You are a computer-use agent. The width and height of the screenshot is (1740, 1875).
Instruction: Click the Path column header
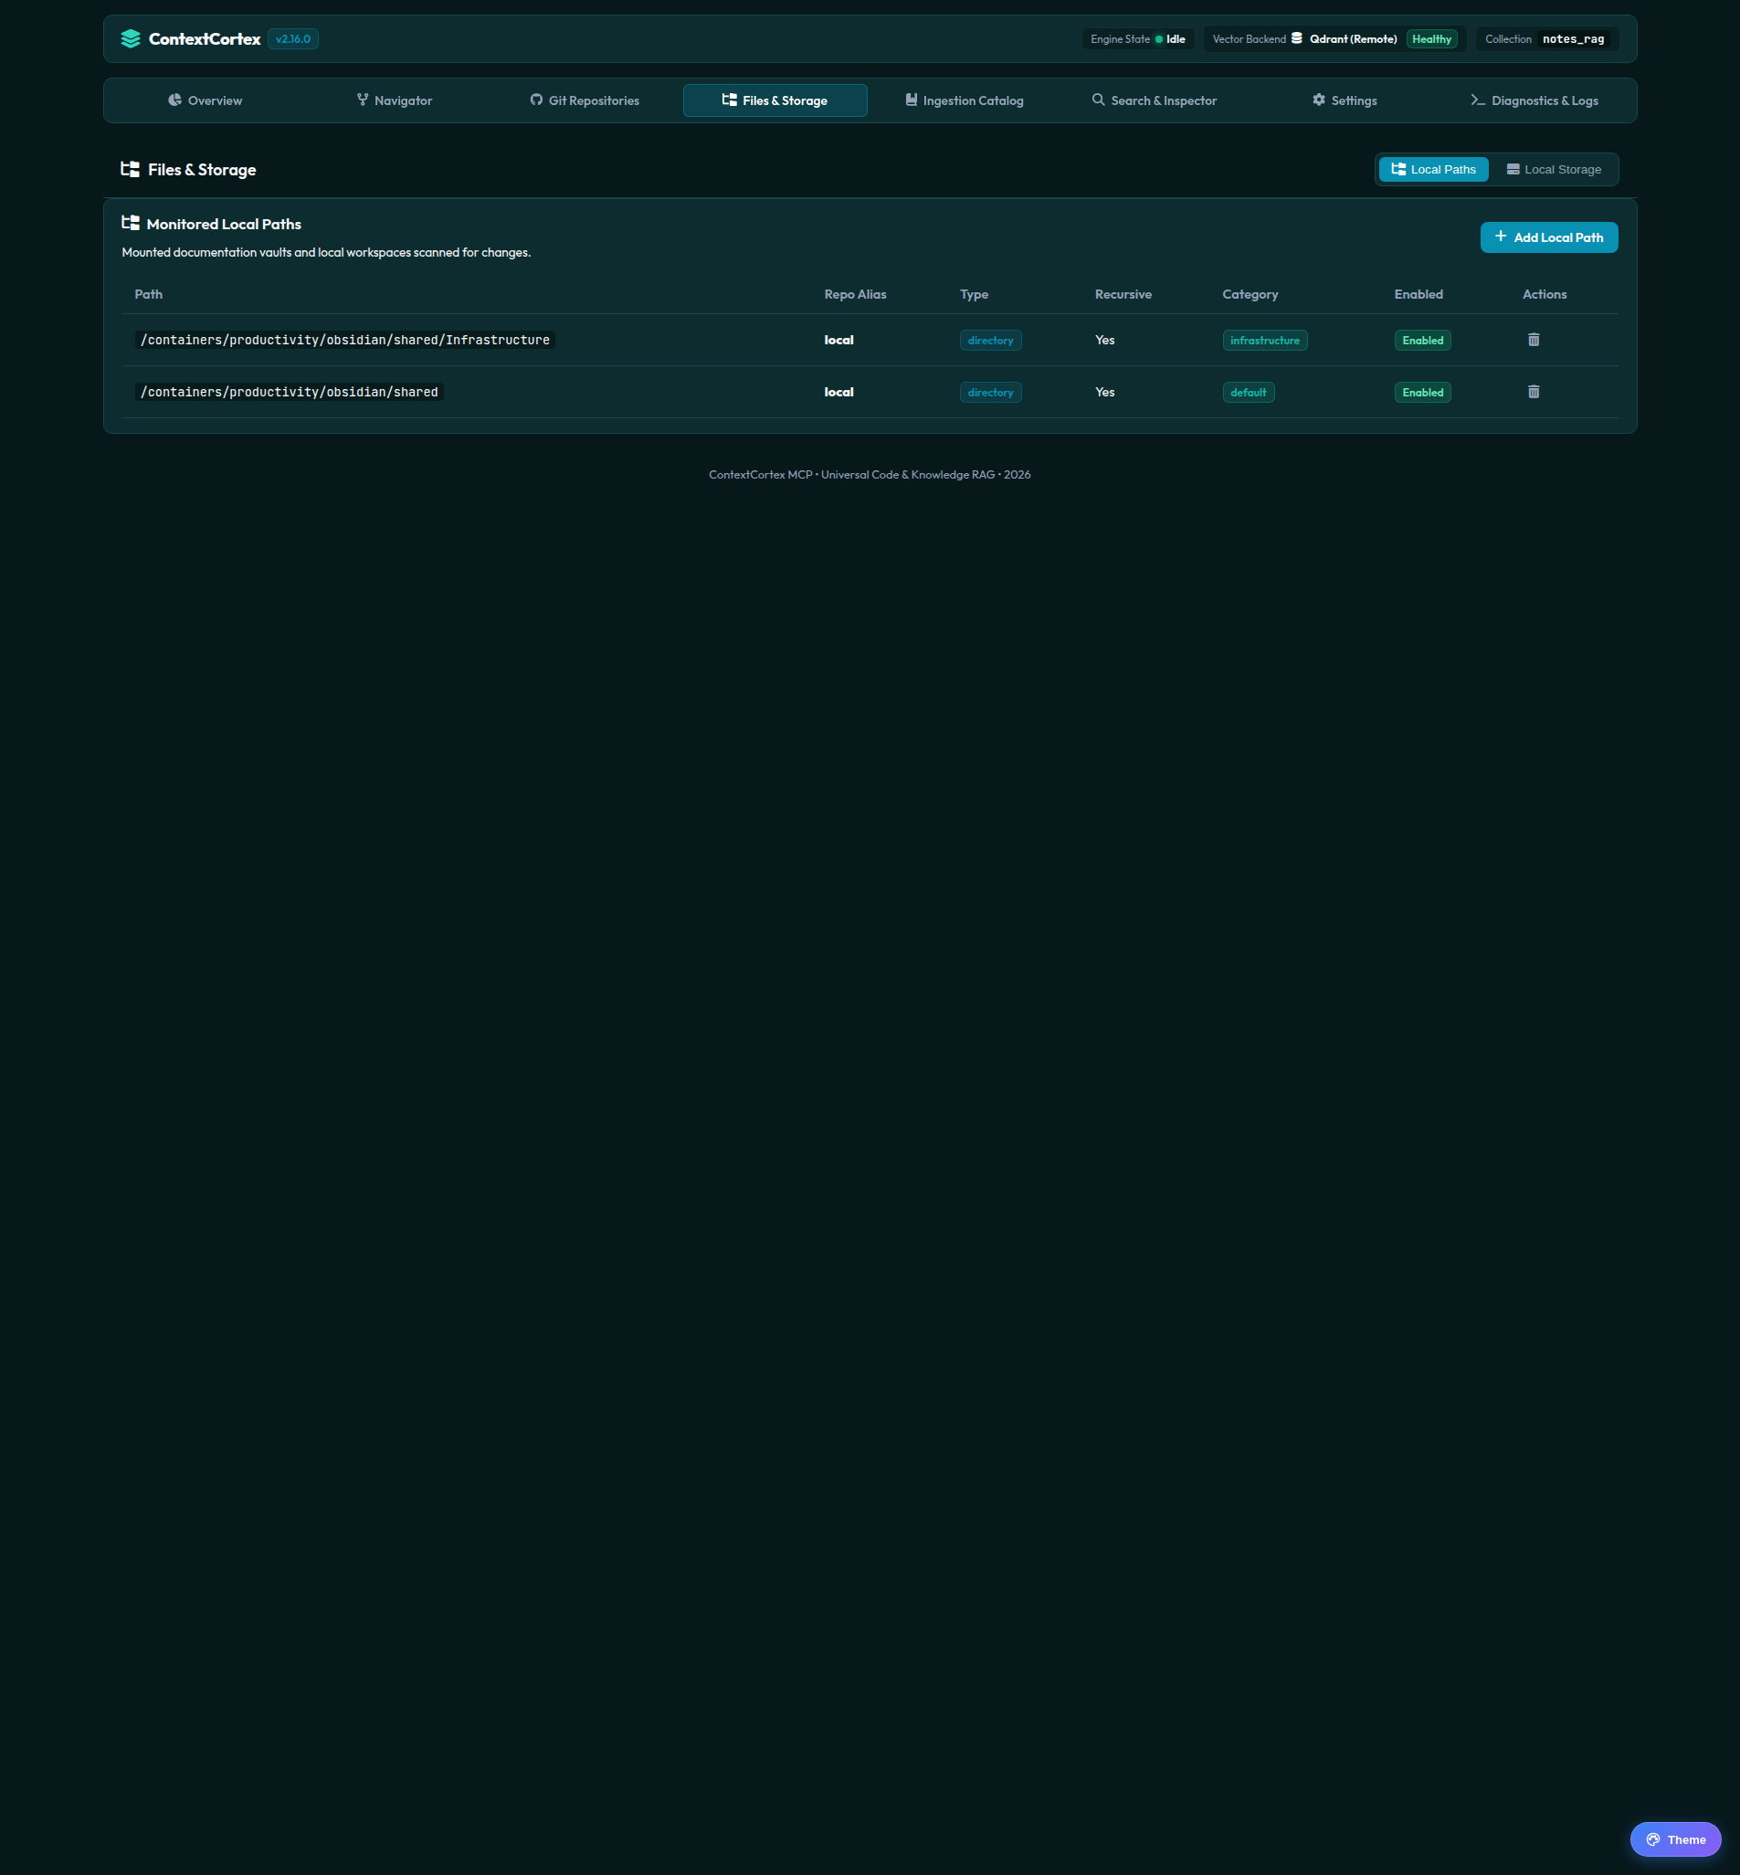tap(149, 295)
